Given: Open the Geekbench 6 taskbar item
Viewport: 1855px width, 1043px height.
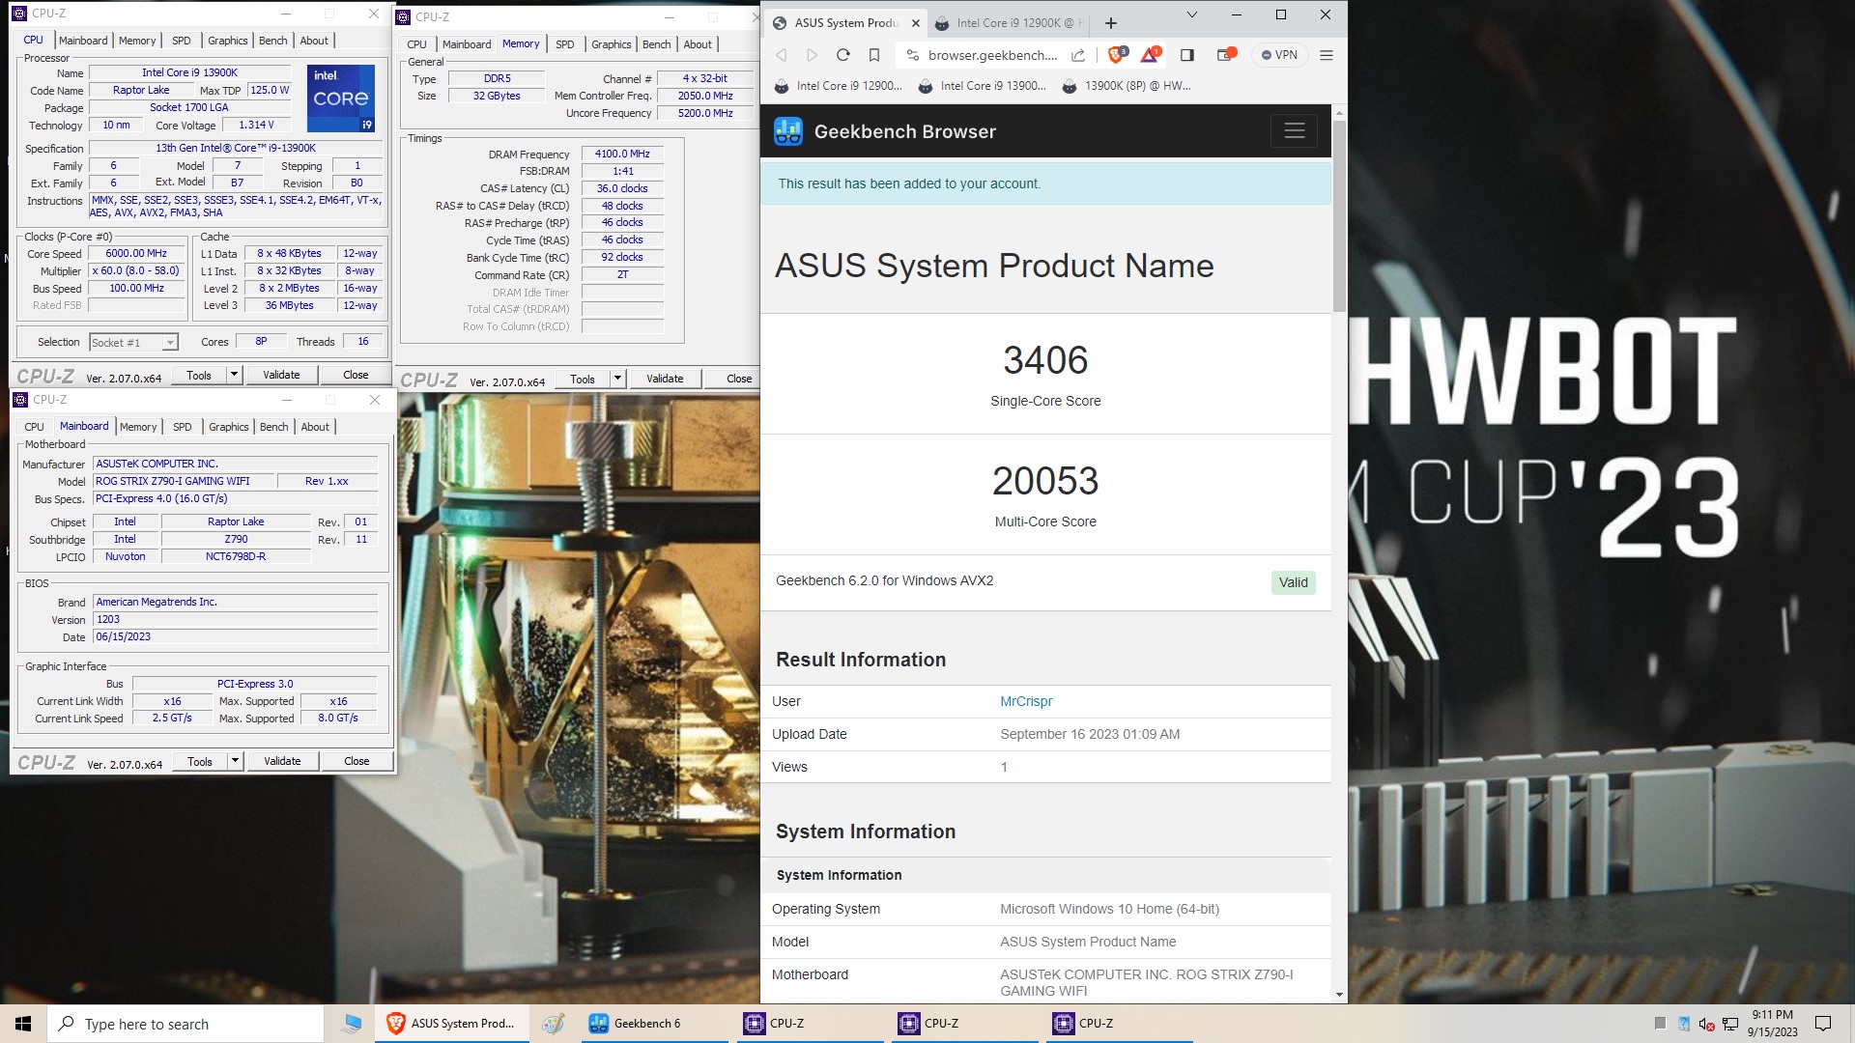Looking at the screenshot, I should 655,1024.
